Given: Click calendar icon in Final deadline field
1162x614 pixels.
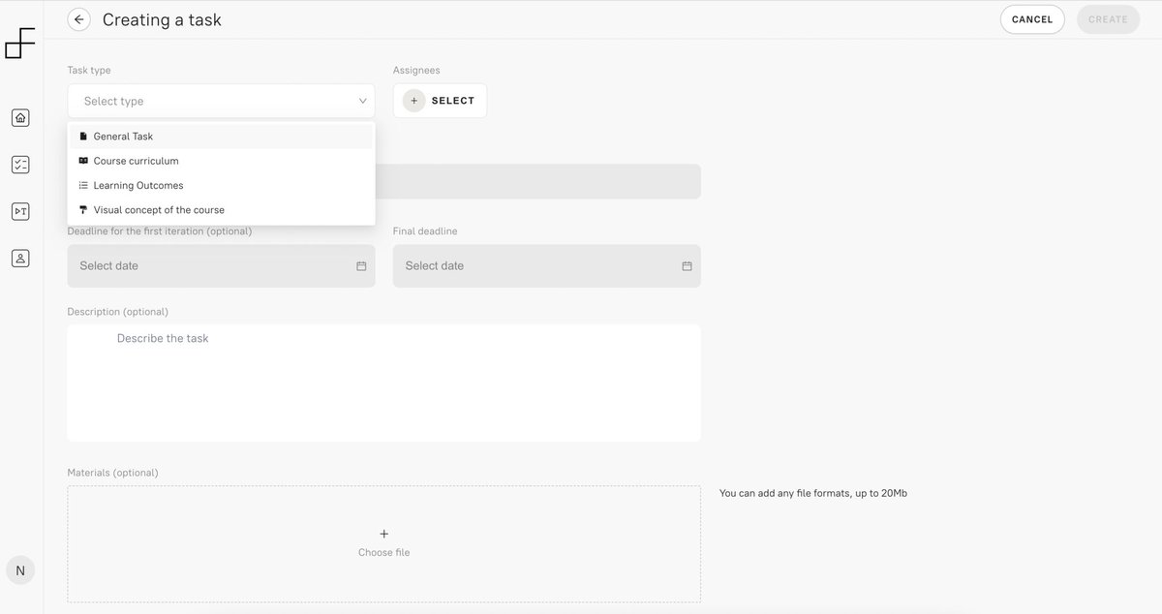Looking at the screenshot, I should [687, 266].
